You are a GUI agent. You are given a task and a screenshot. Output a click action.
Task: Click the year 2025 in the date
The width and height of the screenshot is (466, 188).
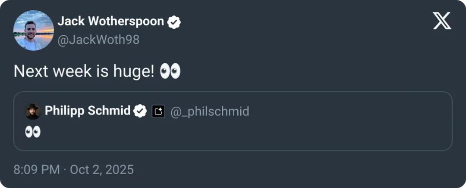(119, 170)
